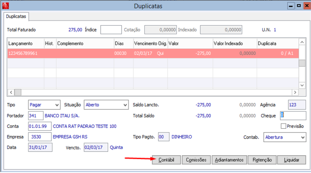Image resolution: width=311 pixels, height=173 pixels.
Task: Click the Liquidar button
Action: [x=292, y=160]
